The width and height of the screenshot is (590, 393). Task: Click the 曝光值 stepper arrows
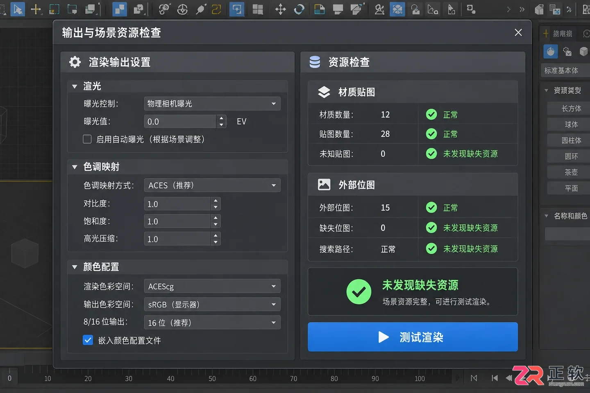[221, 121]
